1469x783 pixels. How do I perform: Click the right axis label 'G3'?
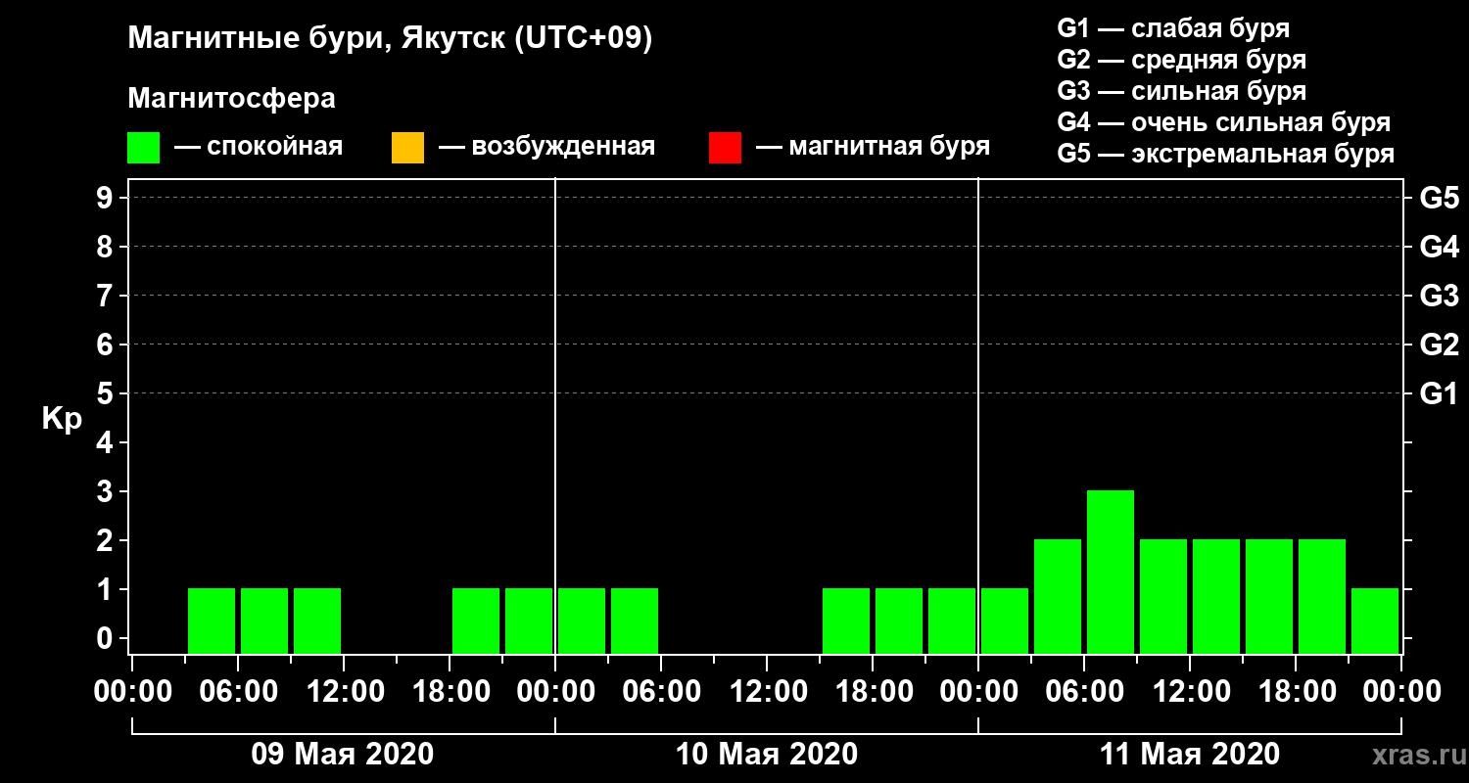(1439, 297)
